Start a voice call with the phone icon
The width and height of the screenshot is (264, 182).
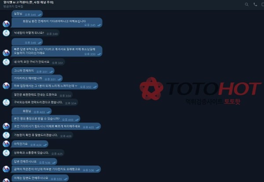click(x=255, y=4)
